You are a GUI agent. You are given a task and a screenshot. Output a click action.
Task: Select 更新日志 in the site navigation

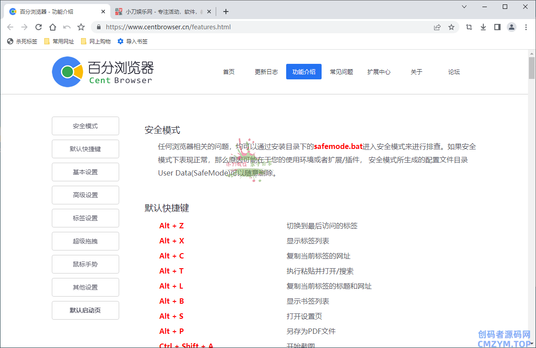click(x=266, y=72)
